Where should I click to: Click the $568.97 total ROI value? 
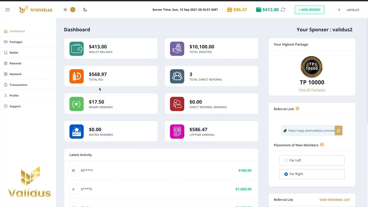(98, 74)
